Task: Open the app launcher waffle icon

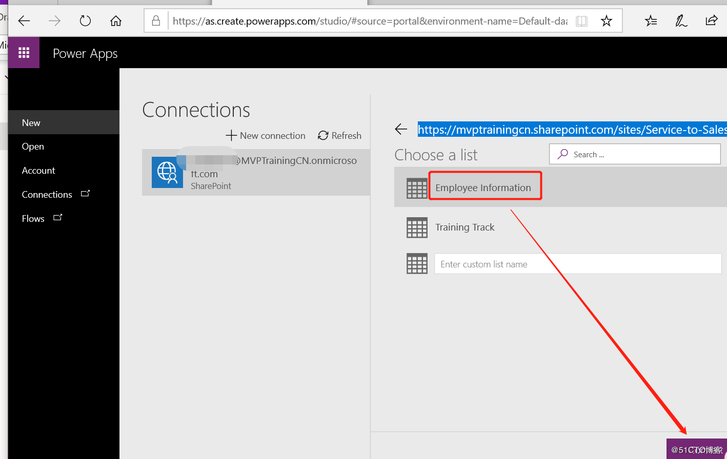Action: tap(24, 53)
